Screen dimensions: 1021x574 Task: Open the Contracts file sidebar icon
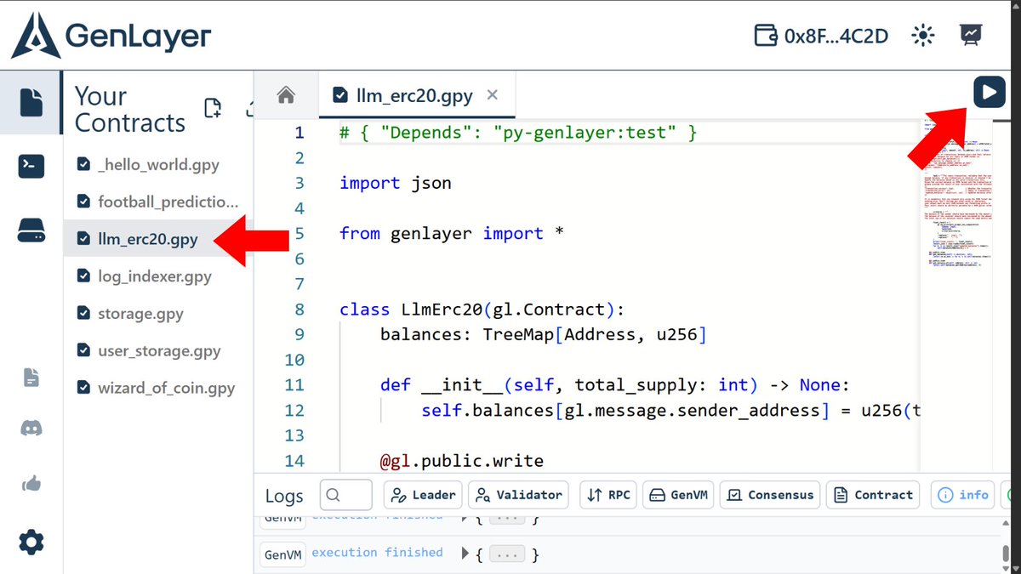[31, 102]
